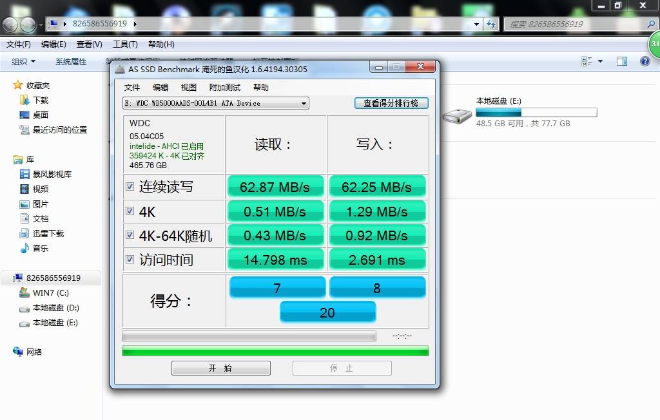Open the 视图 menu in AS SSD

click(189, 87)
